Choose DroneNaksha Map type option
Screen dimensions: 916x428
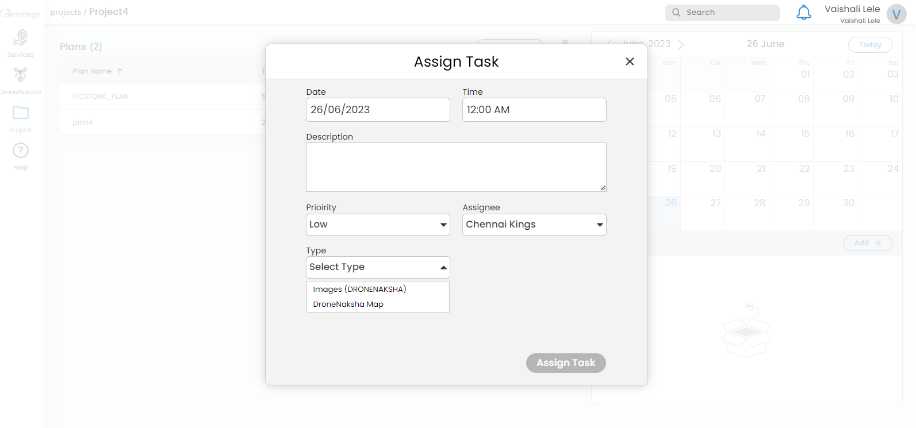[x=348, y=304]
